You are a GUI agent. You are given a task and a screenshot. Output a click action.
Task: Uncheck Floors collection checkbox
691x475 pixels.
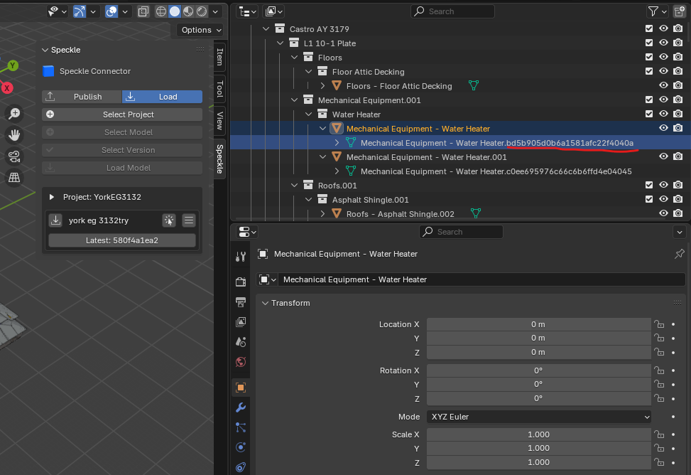pos(648,56)
